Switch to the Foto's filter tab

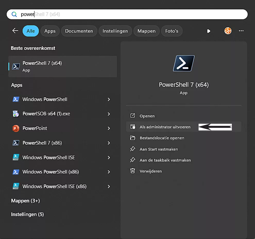[172, 31]
